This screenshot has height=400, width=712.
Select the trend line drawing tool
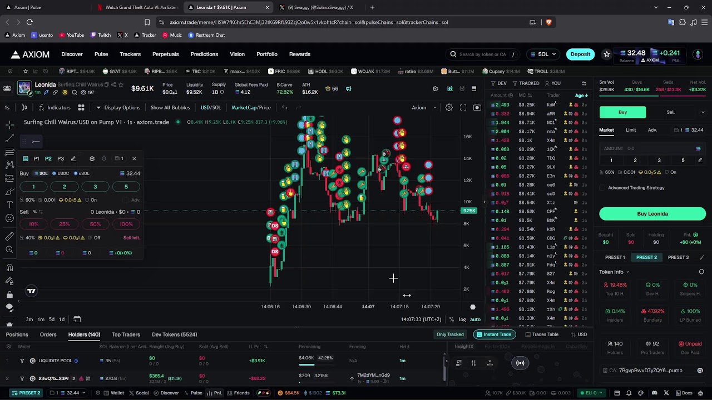click(9, 138)
